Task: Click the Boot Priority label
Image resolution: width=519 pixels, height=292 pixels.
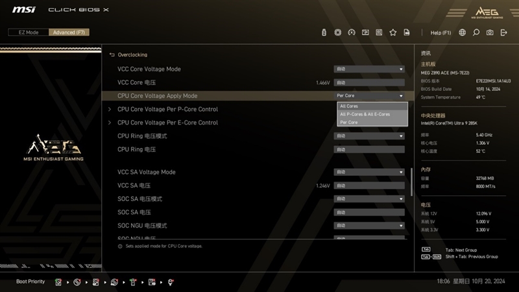Action: tap(30, 282)
